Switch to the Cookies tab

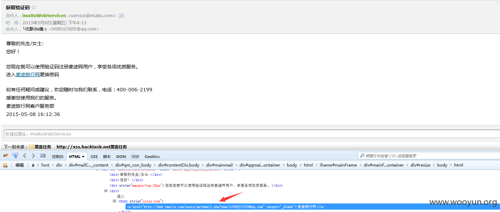coord(152,157)
